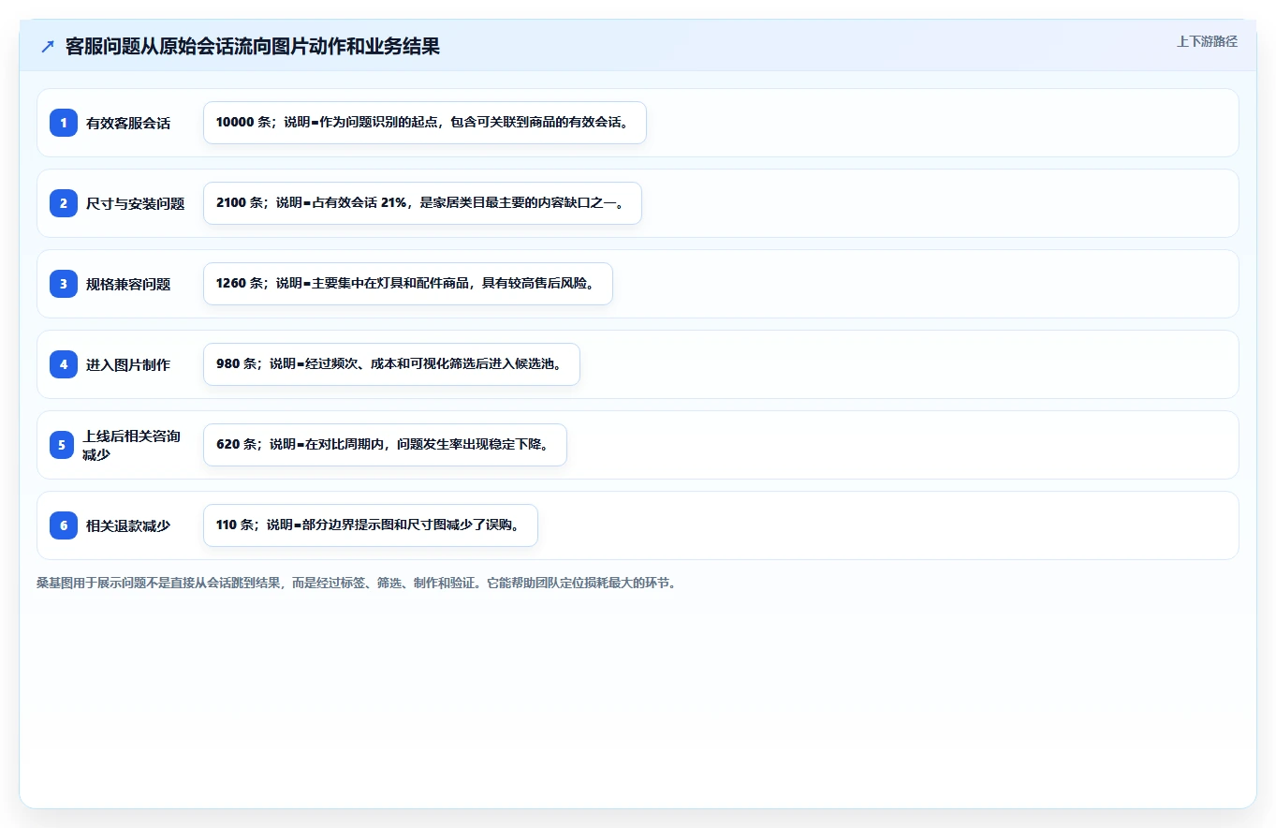This screenshot has height=828, width=1276.
Task: Select the 相关退款减少 label
Action: point(128,525)
